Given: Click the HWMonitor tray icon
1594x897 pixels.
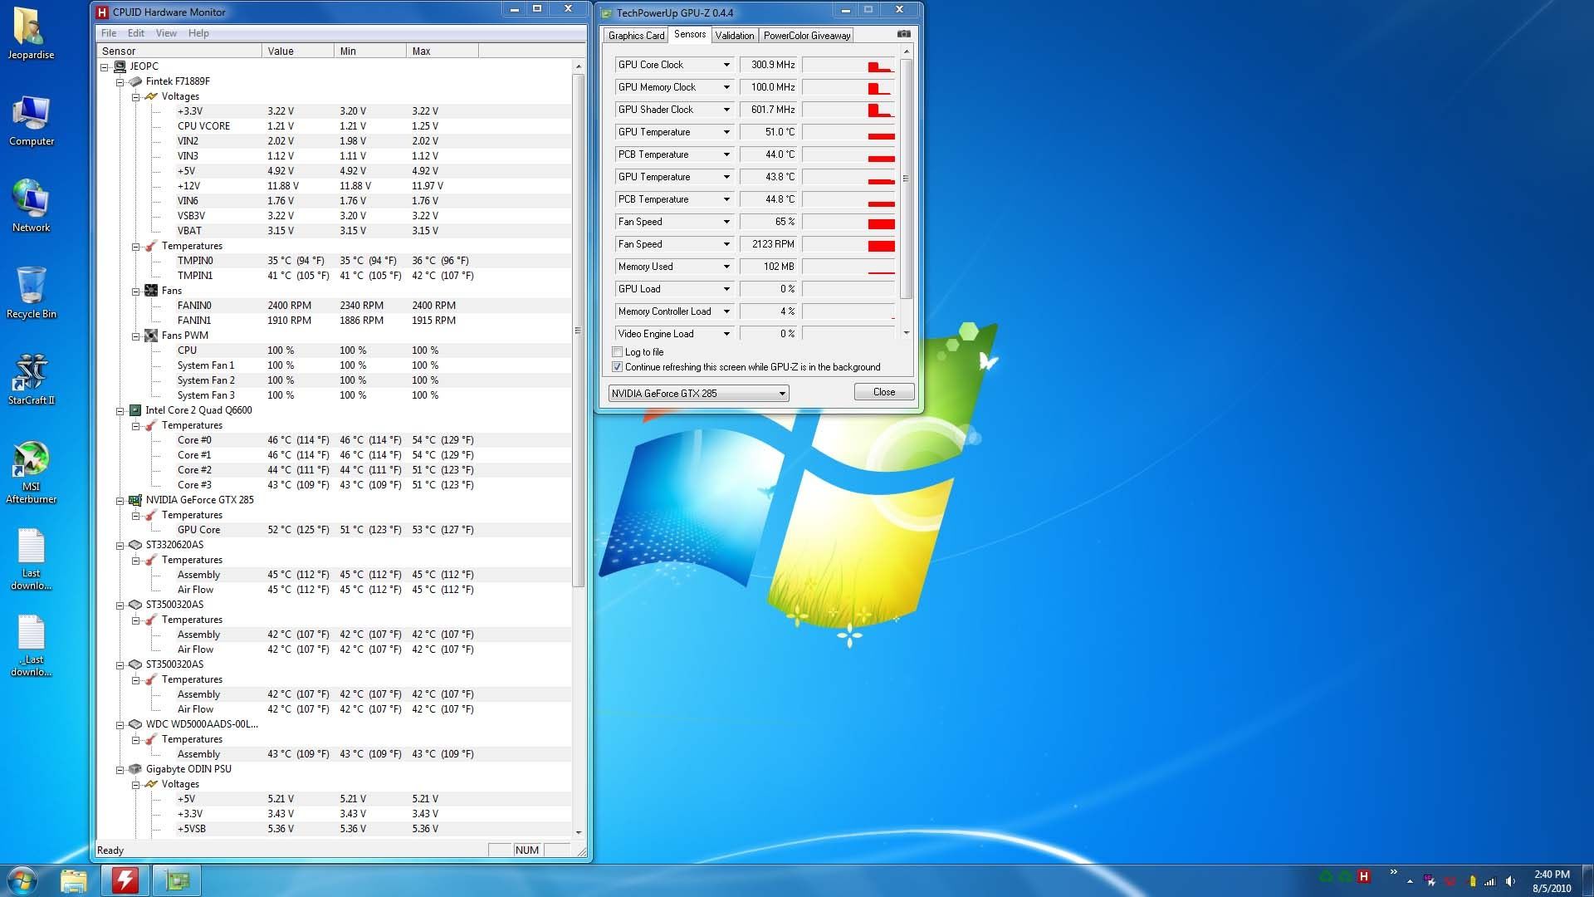Looking at the screenshot, I should (x=1363, y=876).
